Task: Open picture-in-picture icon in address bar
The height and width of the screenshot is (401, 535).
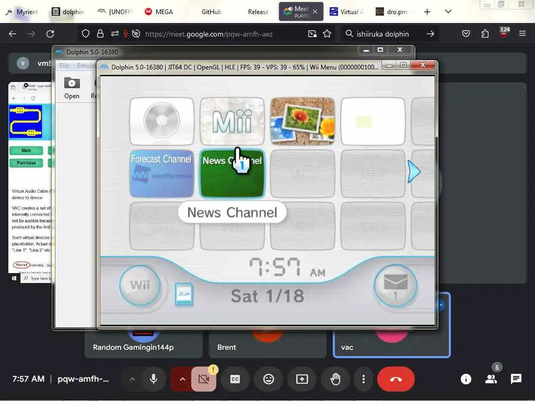Action: point(312,34)
